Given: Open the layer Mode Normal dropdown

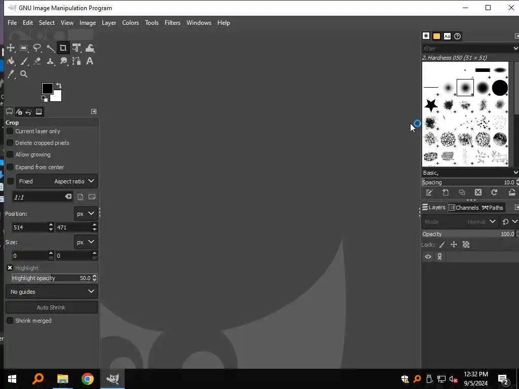Looking at the screenshot, I should (460, 222).
